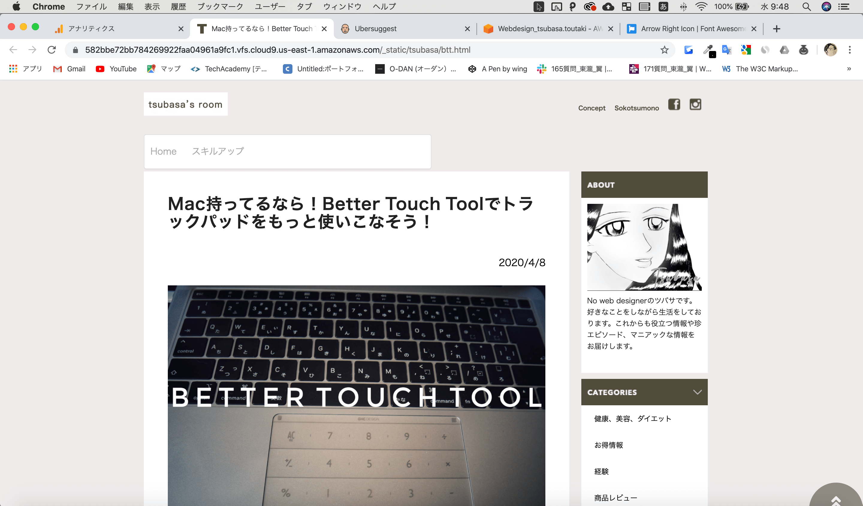Open the 商品レビュー category
This screenshot has height=506, width=863.
pos(616,498)
